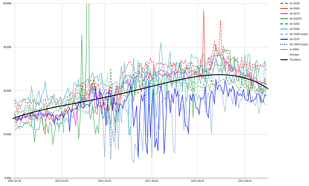The image size is (309, 186).
Task: Click the 2021-06-01 x-axis label
Action: coord(245,181)
